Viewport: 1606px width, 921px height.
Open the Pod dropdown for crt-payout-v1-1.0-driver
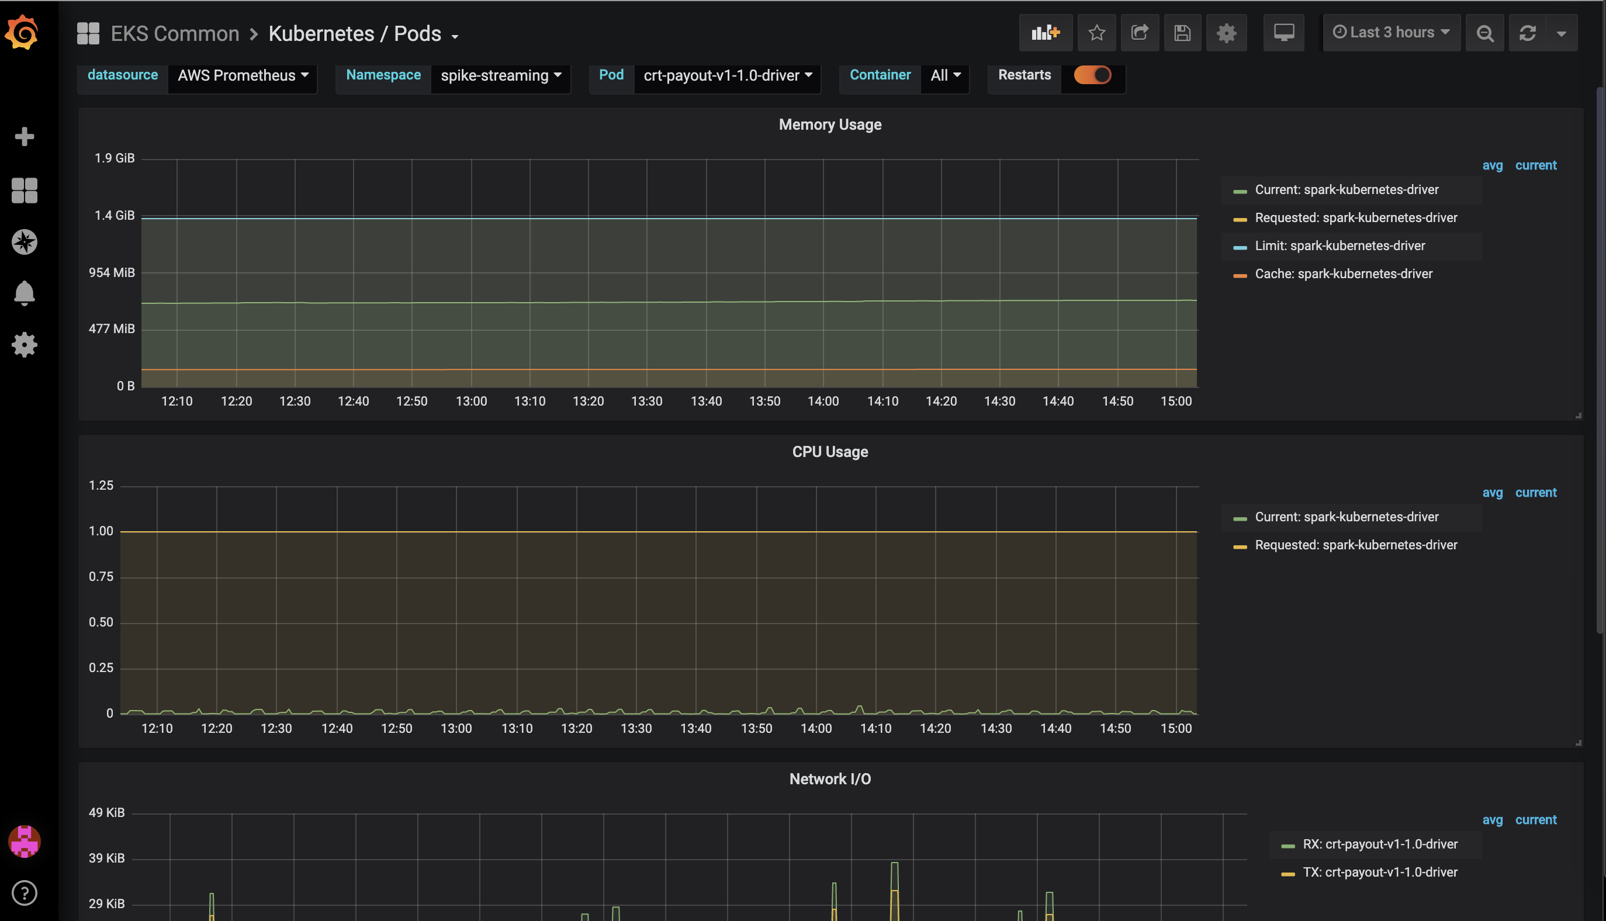point(726,75)
